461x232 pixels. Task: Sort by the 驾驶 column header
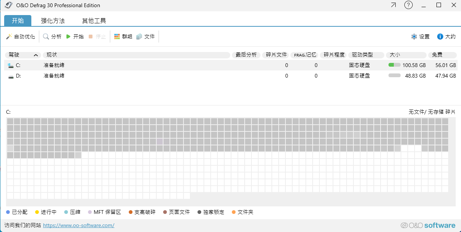coord(23,55)
